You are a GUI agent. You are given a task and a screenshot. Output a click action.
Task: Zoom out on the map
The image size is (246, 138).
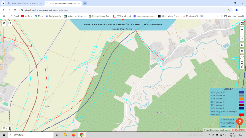click(242, 34)
